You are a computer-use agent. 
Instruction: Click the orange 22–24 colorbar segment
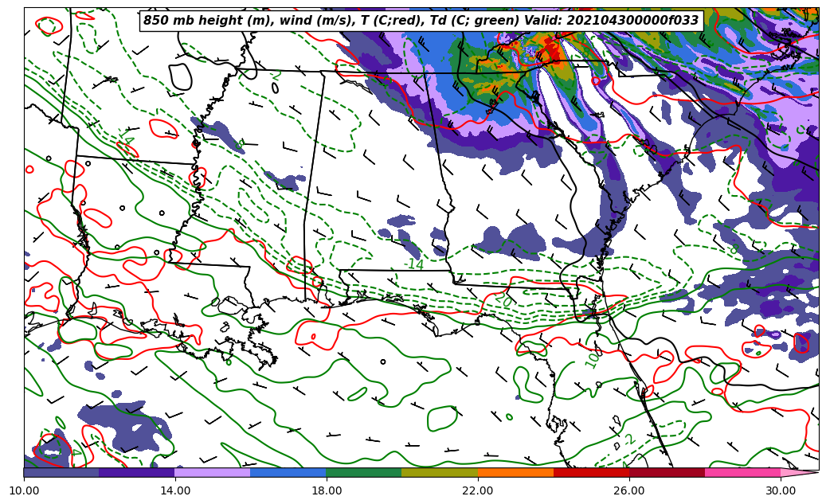[x=515, y=472]
